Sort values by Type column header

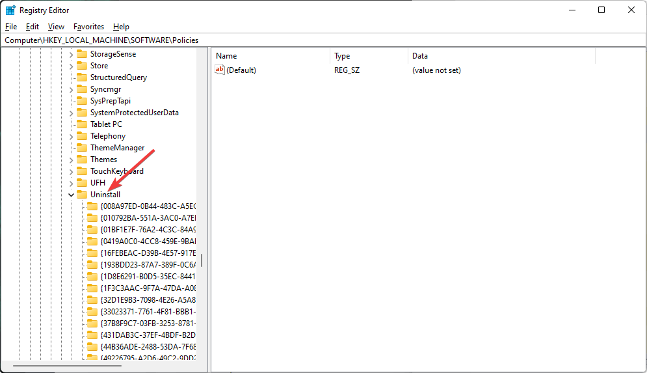click(x=369, y=56)
